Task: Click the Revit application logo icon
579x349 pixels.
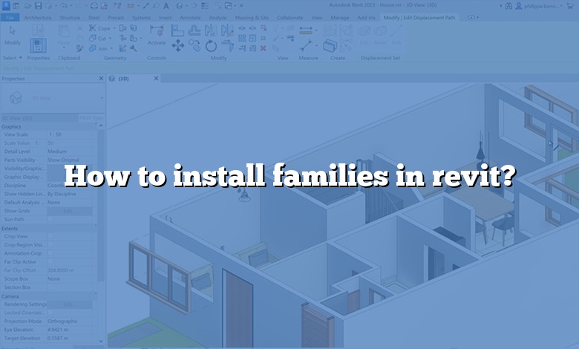Action: click(x=6, y=5)
